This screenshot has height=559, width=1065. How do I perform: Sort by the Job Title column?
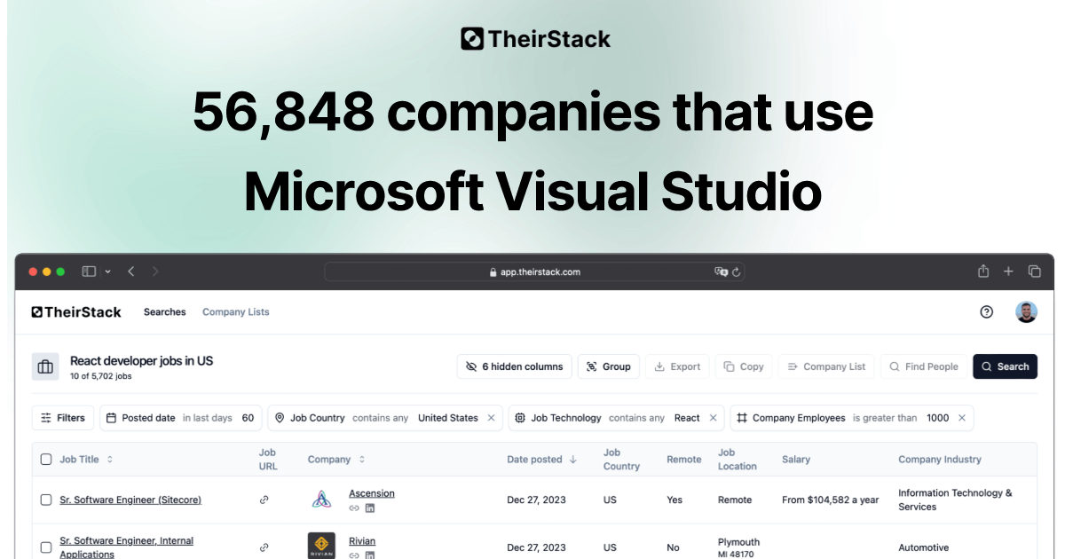[x=86, y=460]
